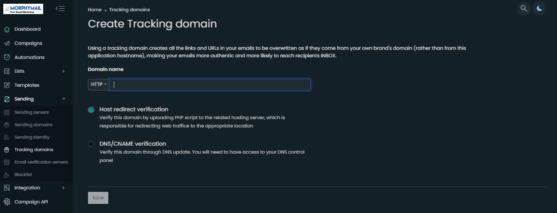Select Host redirect verification radio button
557x213 pixels.
point(91,110)
